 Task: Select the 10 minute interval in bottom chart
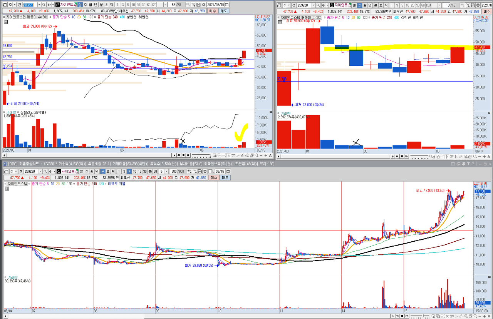(134, 171)
